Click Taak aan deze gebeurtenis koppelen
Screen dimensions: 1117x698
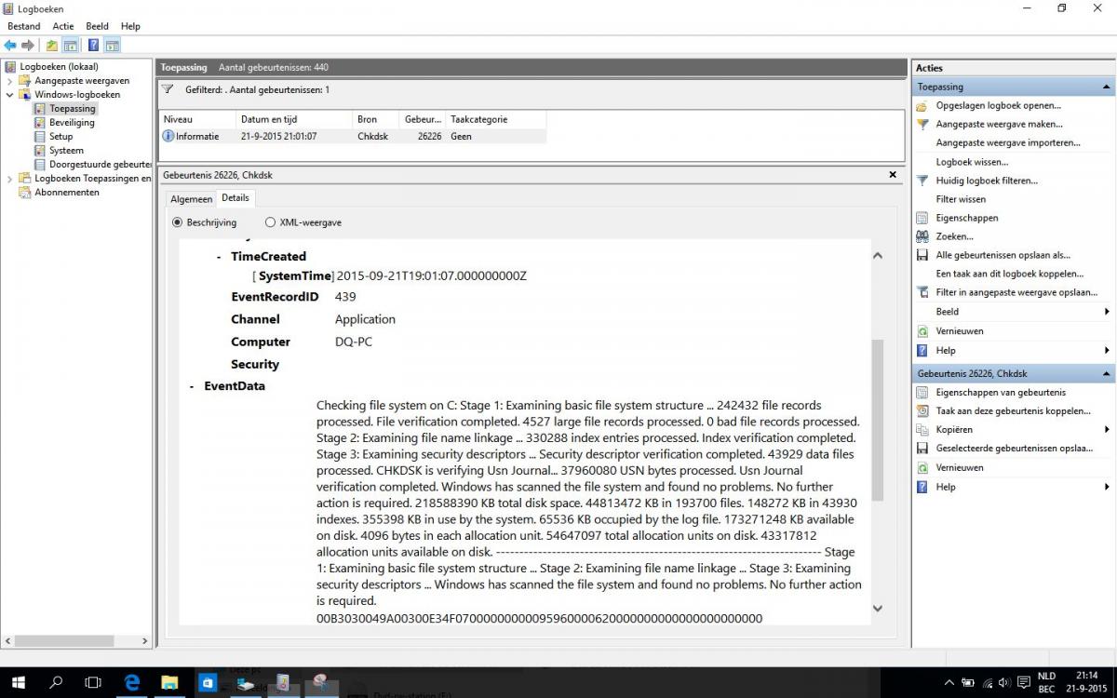tap(1013, 410)
